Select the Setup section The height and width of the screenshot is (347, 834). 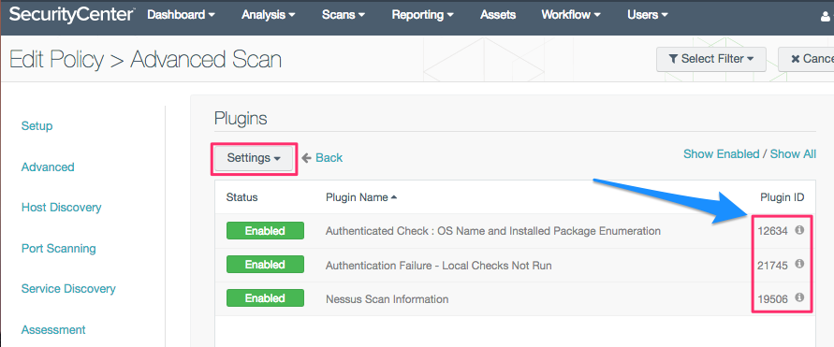(x=37, y=126)
